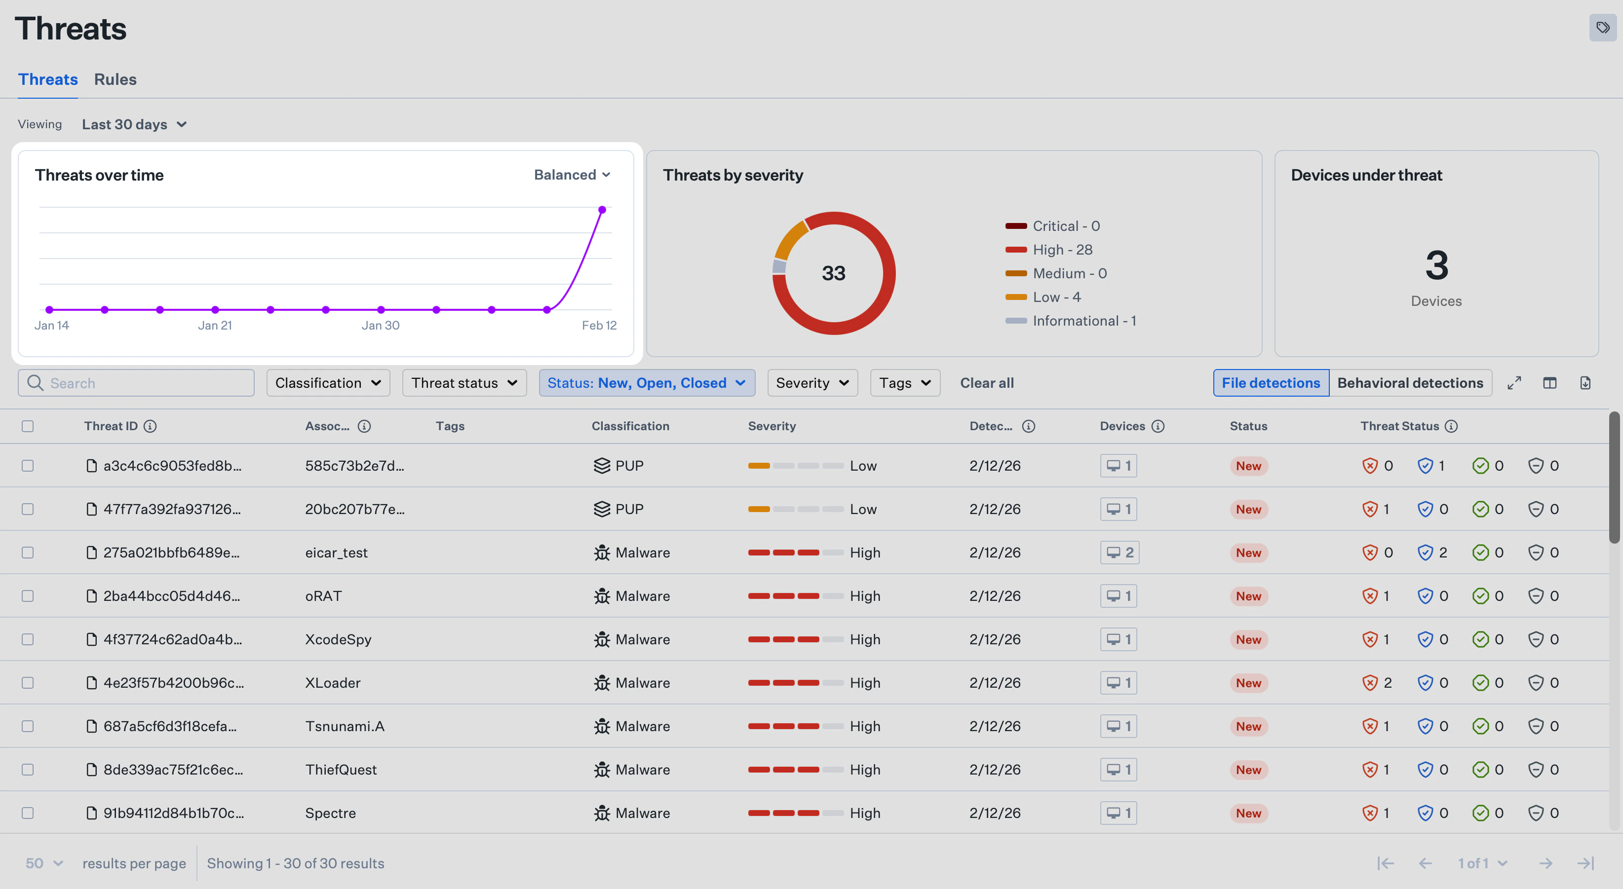Check the checkbox on the ThiefQuest row
The width and height of the screenshot is (1623, 889).
[x=27, y=769]
